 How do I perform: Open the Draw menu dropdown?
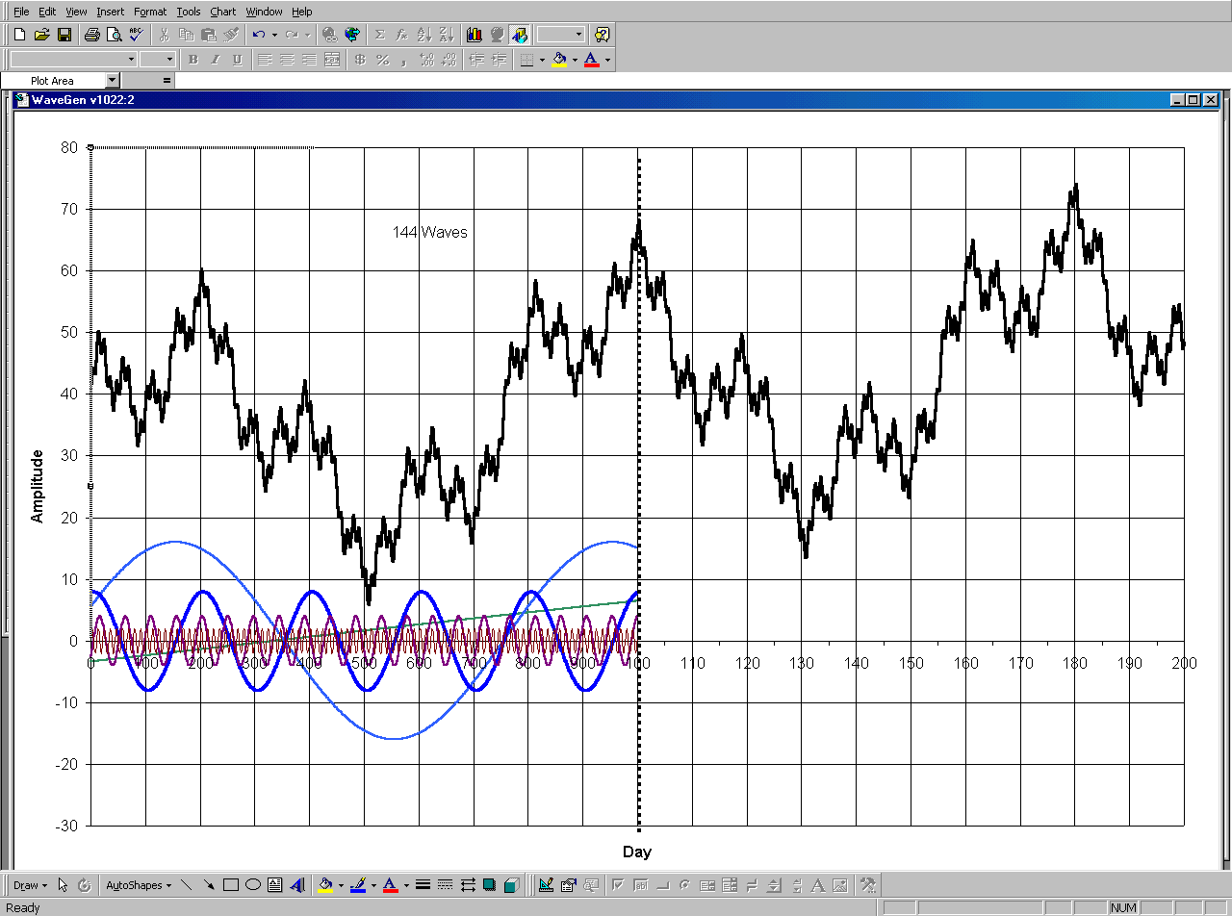pyautogui.click(x=31, y=885)
